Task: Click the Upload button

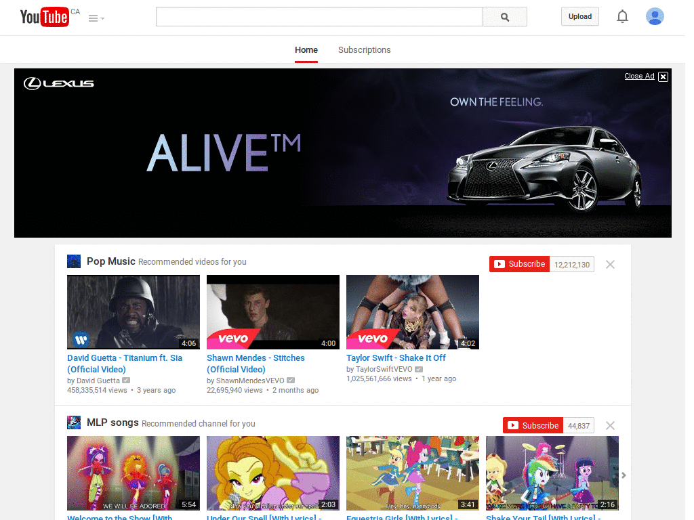Action: click(580, 16)
